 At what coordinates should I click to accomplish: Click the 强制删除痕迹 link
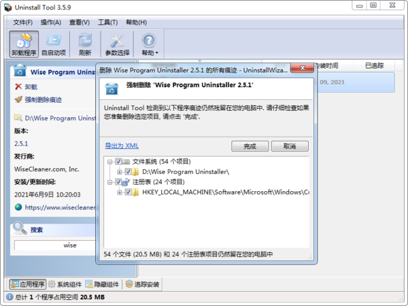tap(44, 100)
